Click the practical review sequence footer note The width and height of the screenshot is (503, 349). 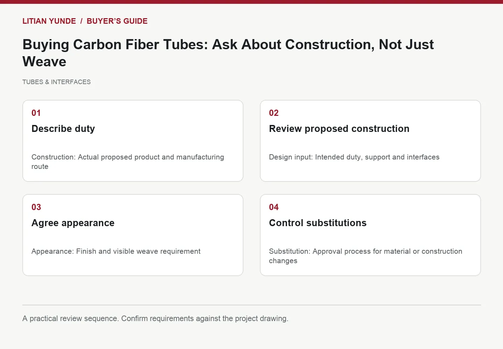point(155,319)
